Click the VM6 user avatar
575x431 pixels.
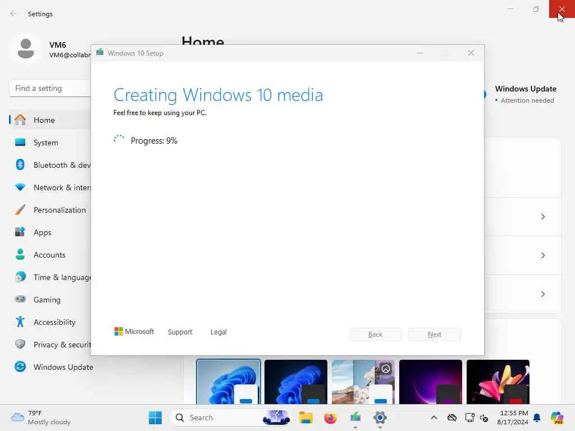(26, 49)
